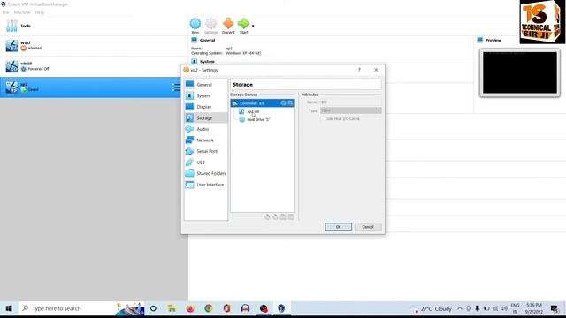Click remove controller icon below storage tree
This screenshot has width=566, height=318.
tap(275, 216)
